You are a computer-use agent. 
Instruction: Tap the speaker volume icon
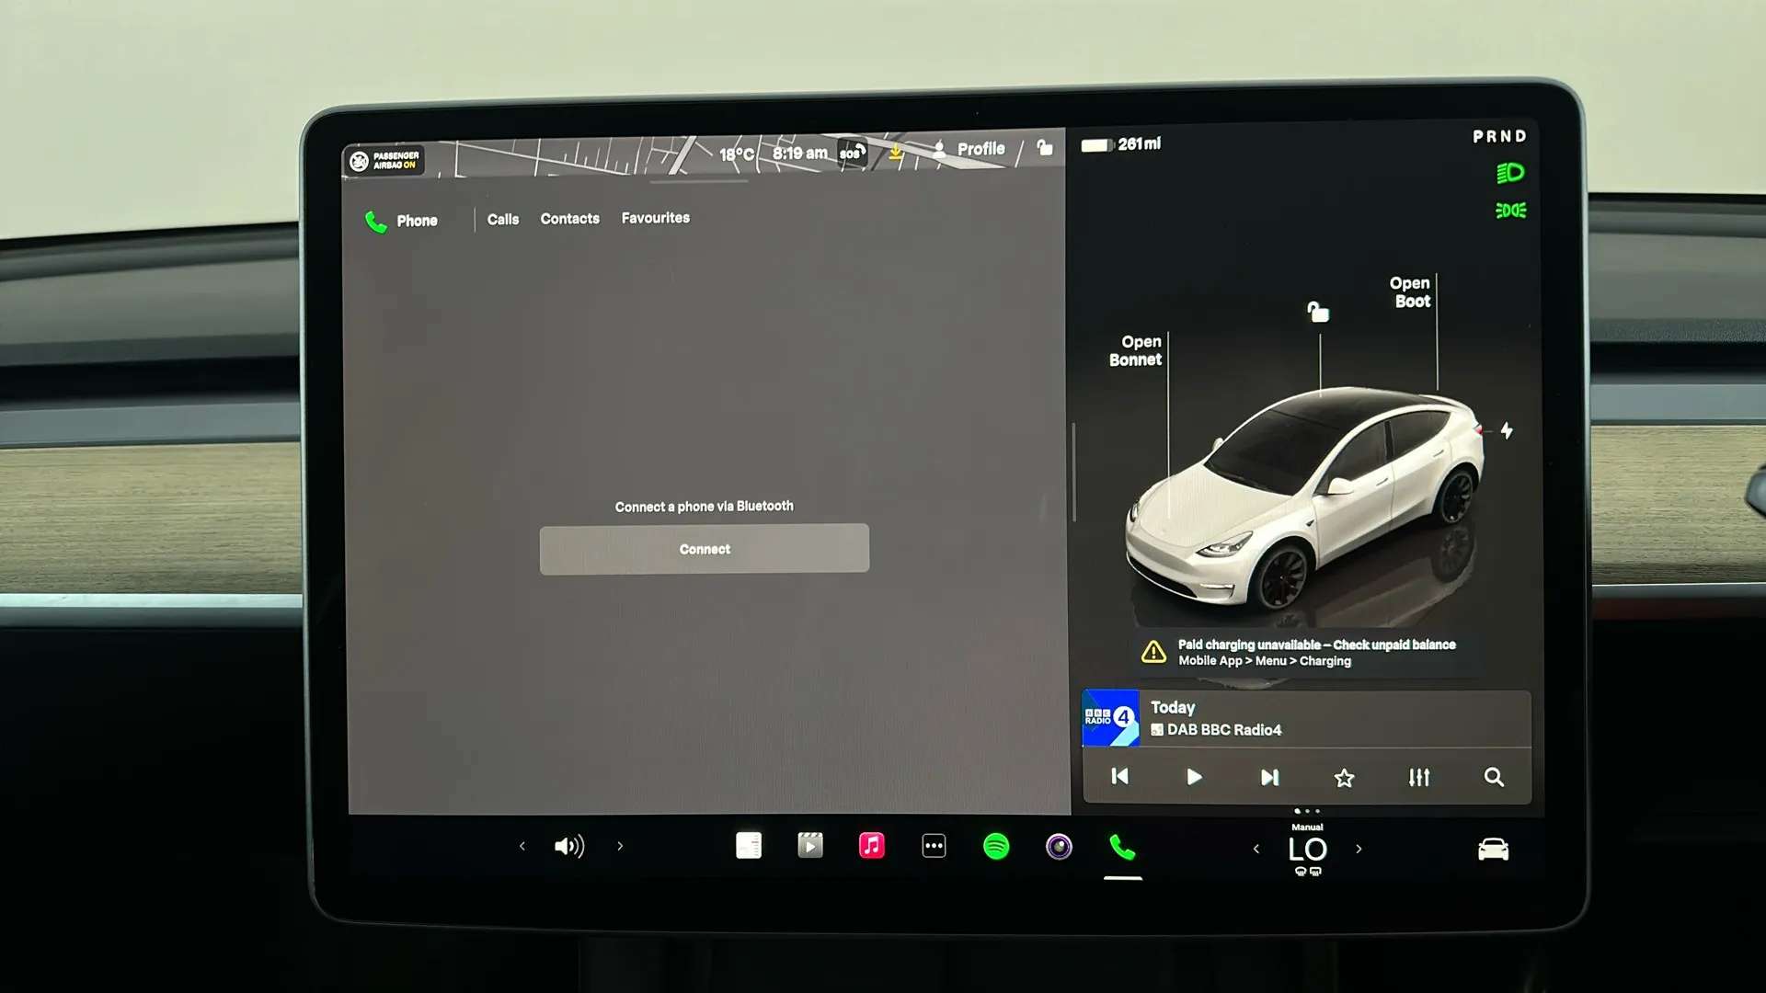tap(569, 846)
